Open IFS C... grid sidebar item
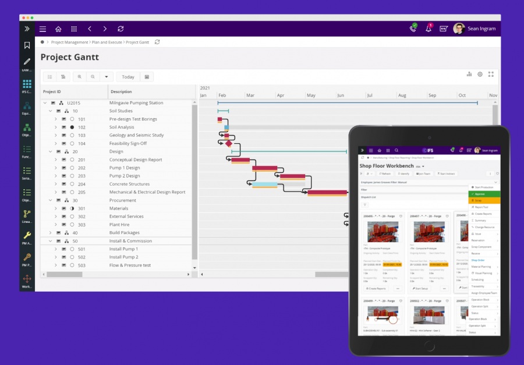The height and width of the screenshot is (365, 524). [27, 86]
